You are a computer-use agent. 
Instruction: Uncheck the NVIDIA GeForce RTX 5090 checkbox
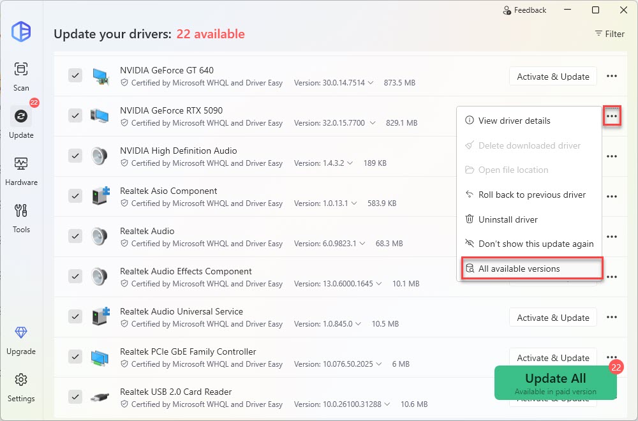pos(75,115)
